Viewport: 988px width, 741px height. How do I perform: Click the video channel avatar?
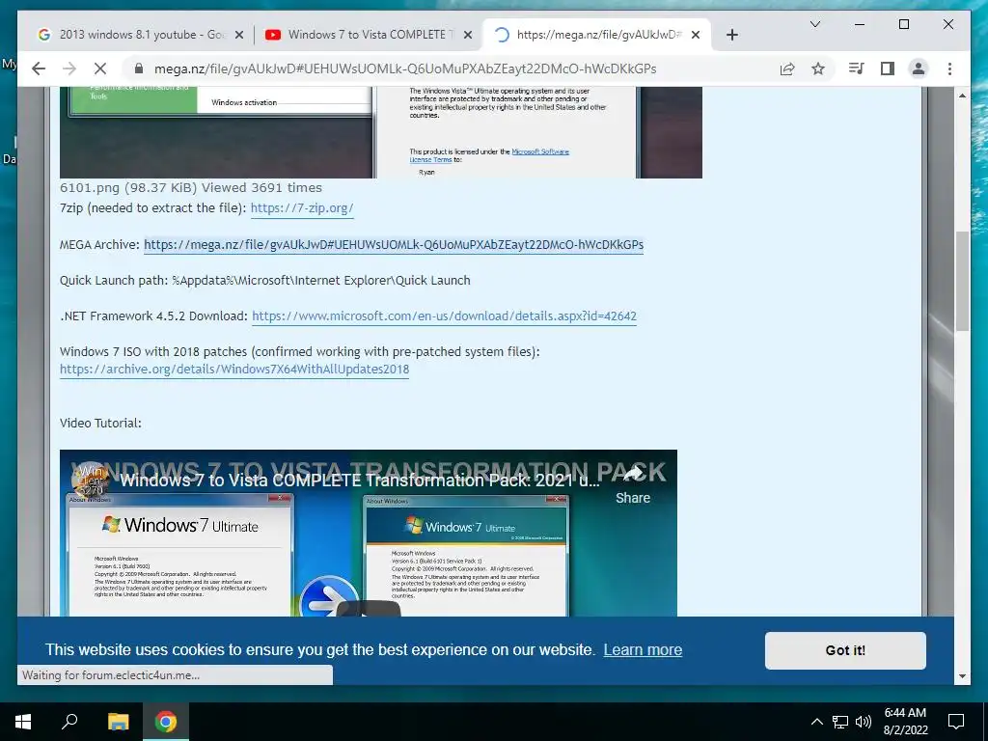(91, 480)
